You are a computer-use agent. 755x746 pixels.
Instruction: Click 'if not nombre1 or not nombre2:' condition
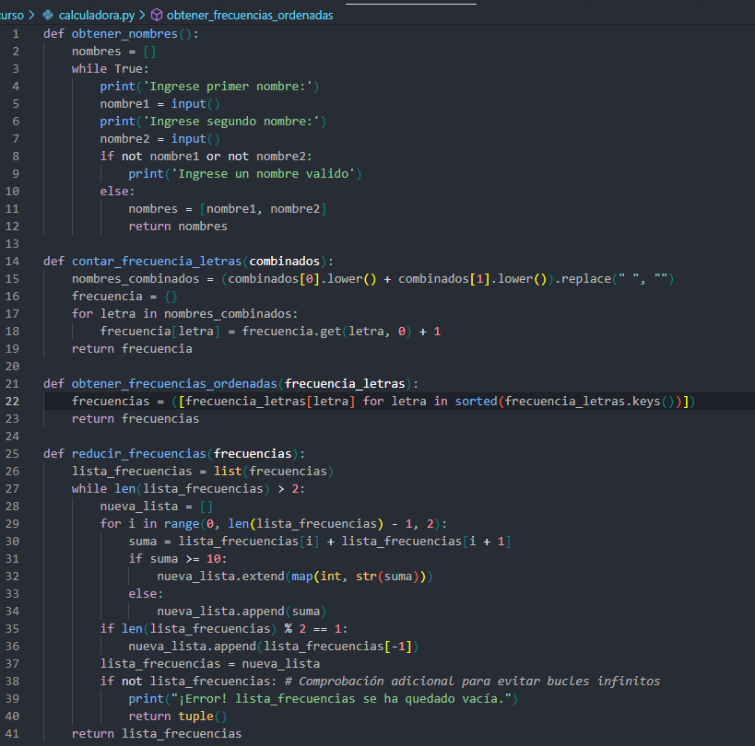pos(206,157)
